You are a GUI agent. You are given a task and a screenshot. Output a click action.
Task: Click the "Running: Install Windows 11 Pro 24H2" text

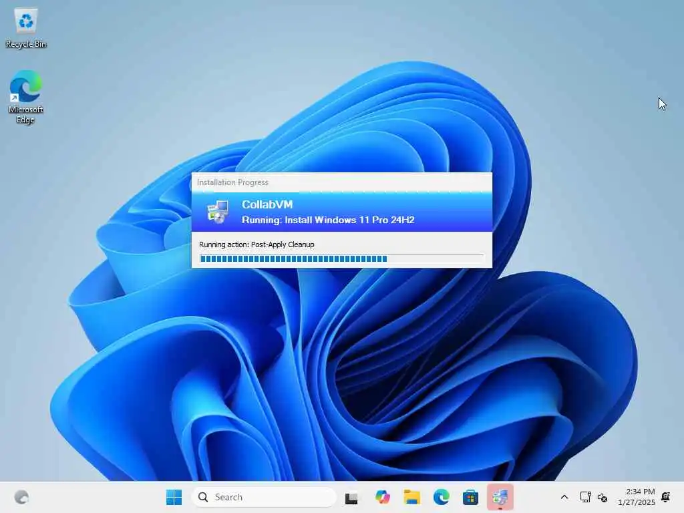pos(328,220)
